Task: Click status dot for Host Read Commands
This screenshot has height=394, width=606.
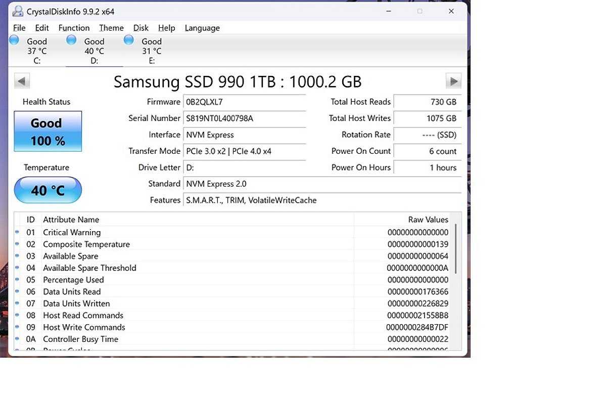Action: [17, 315]
